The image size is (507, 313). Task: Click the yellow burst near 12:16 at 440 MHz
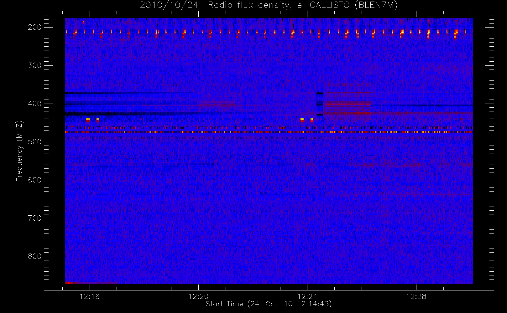point(88,119)
